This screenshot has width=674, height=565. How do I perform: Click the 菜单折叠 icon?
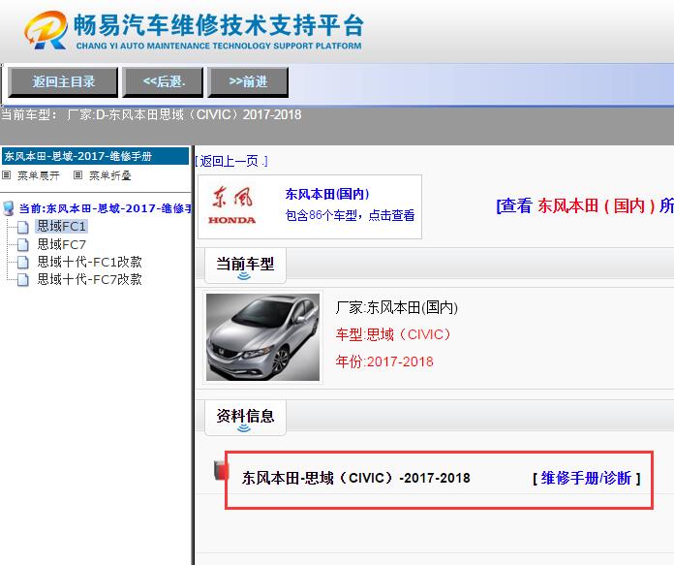[x=77, y=175]
